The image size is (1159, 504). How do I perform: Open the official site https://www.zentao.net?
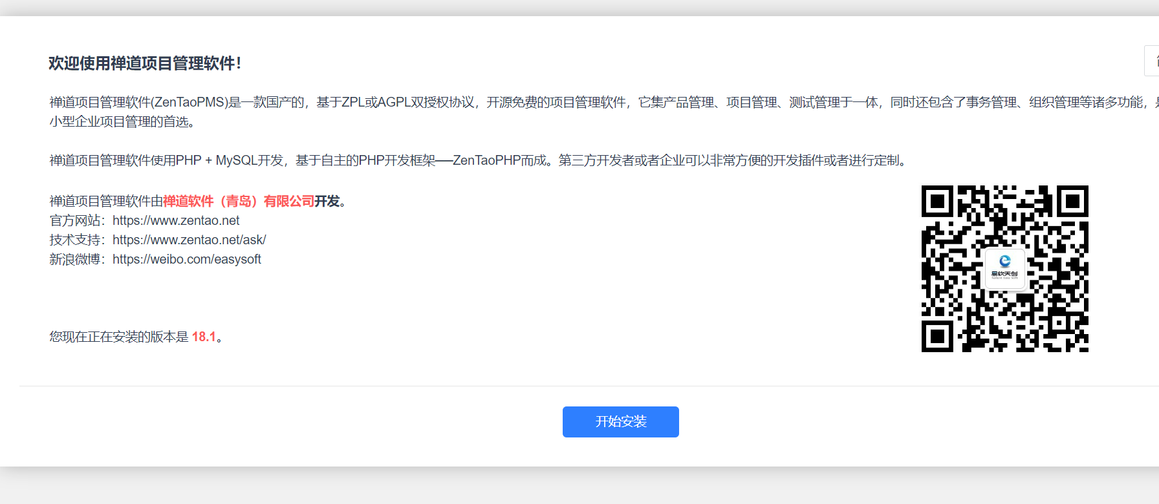point(176,220)
